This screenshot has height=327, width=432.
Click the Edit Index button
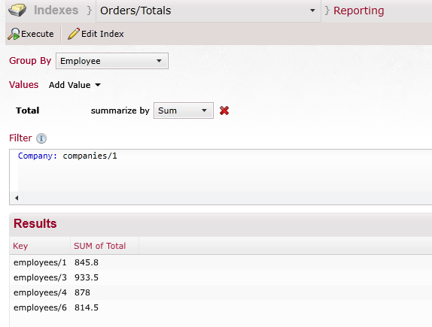pyautogui.click(x=96, y=34)
